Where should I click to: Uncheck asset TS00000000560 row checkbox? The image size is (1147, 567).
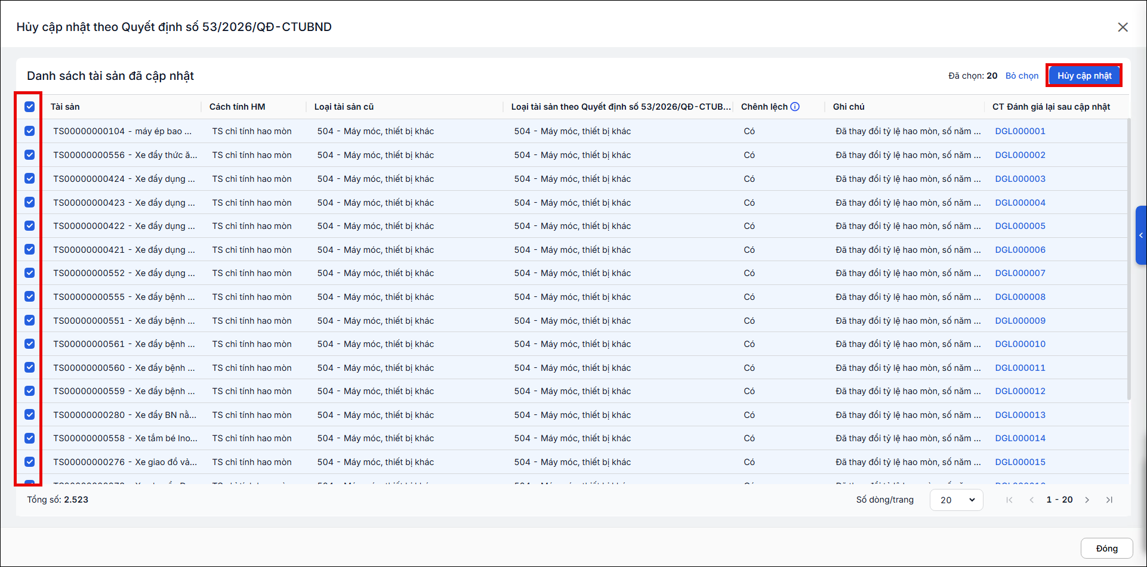tap(29, 367)
